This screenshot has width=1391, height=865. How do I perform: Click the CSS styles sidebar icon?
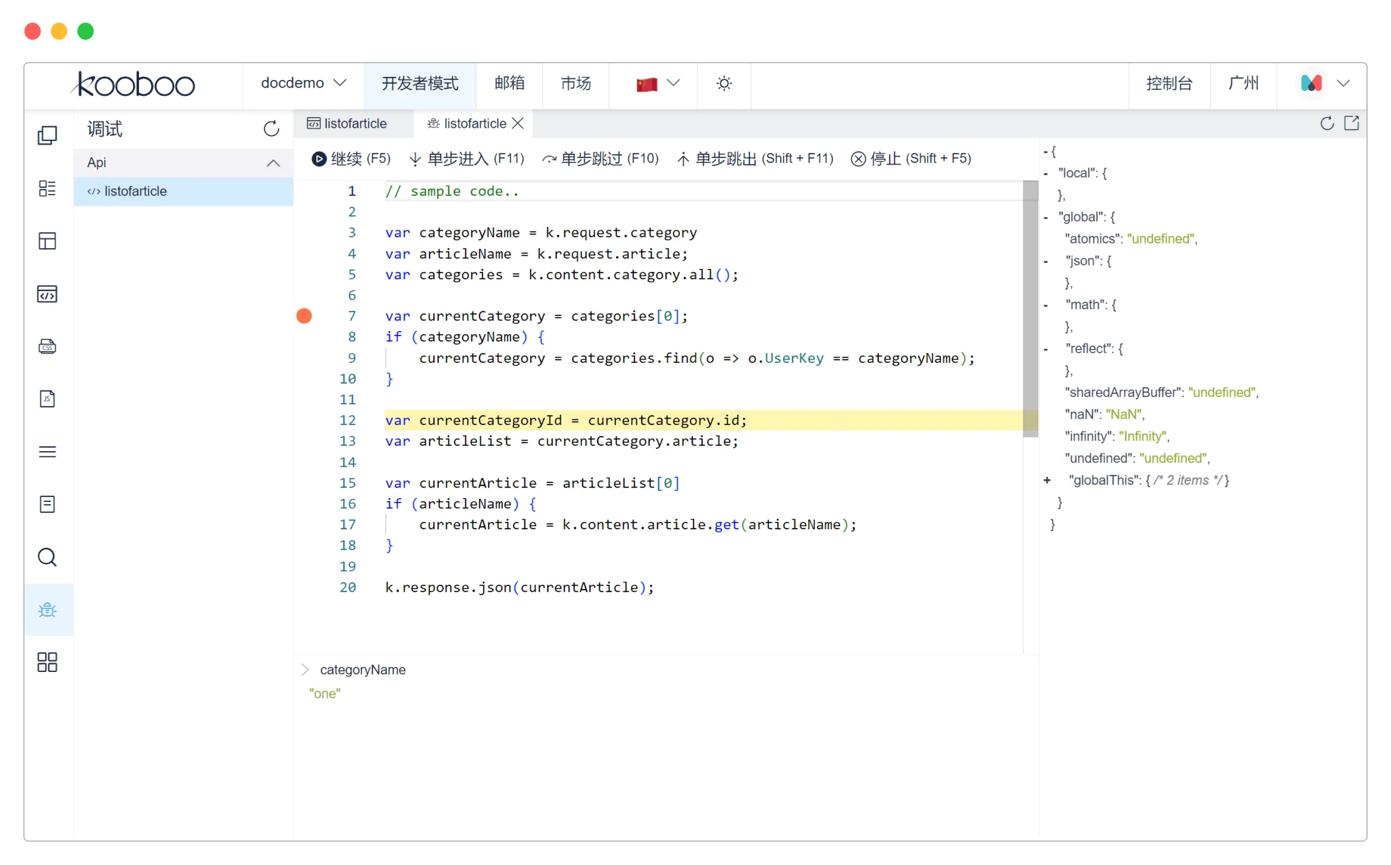47,347
